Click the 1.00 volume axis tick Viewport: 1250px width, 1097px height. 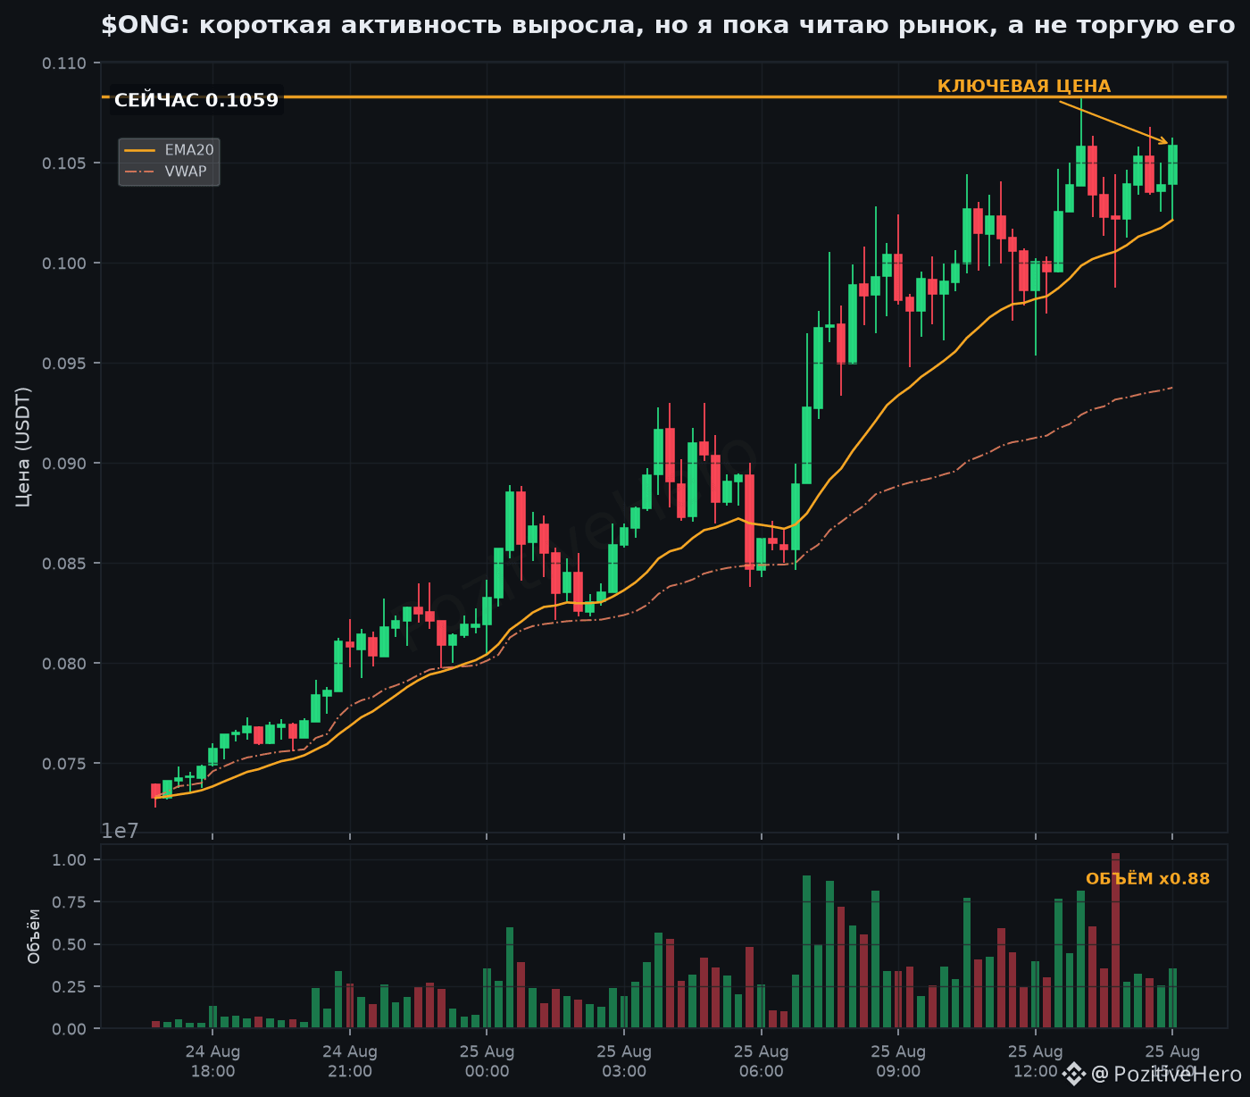pyautogui.click(x=71, y=860)
